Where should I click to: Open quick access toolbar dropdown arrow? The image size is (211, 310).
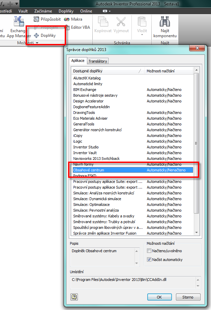click(x=17, y=3)
